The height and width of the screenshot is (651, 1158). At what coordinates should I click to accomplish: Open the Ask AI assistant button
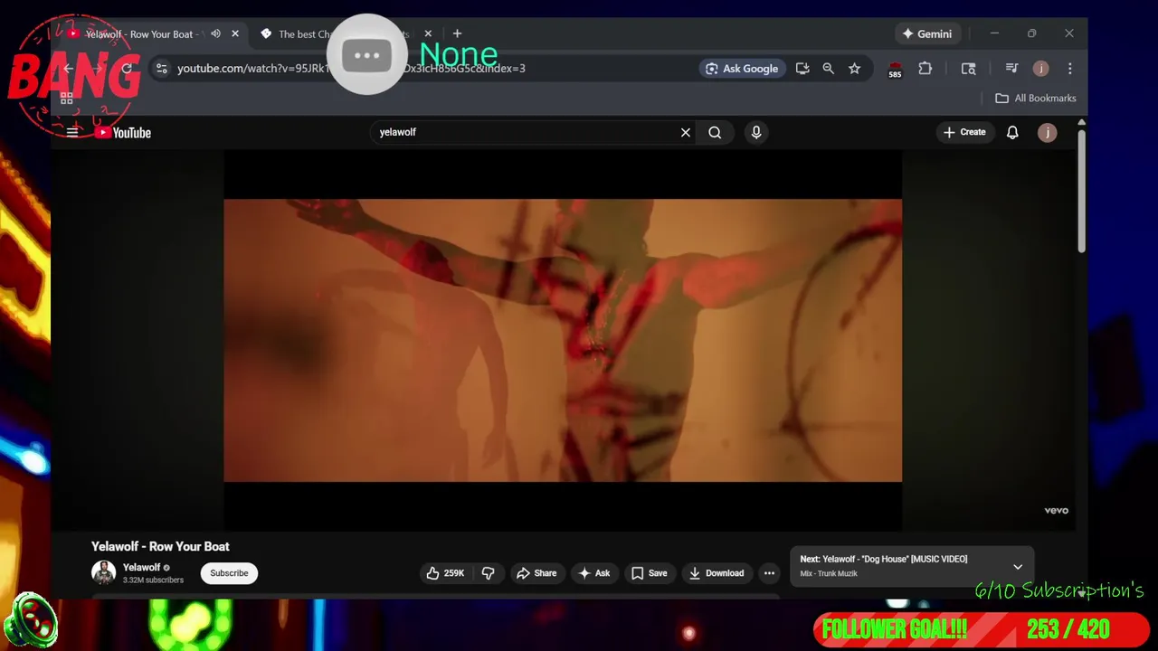594,573
